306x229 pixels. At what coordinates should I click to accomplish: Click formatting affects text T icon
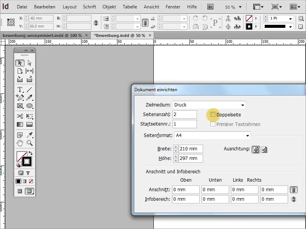tap(28, 173)
